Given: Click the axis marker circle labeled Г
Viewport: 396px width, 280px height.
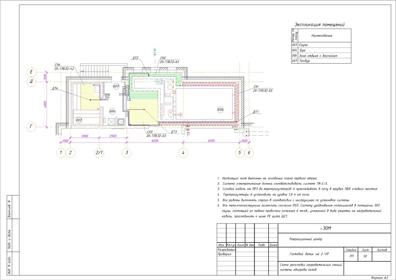Looking at the screenshot, I should [31, 127].
